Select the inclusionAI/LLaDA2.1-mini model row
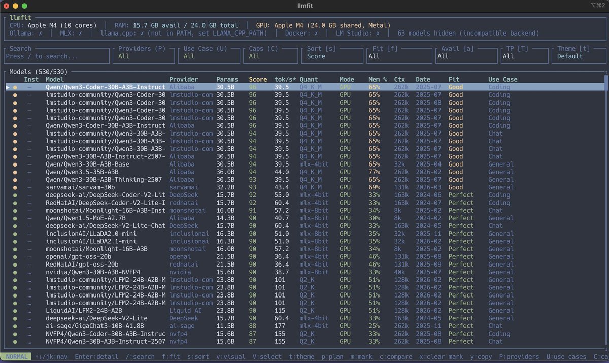This screenshot has width=609, height=363. (x=305, y=241)
